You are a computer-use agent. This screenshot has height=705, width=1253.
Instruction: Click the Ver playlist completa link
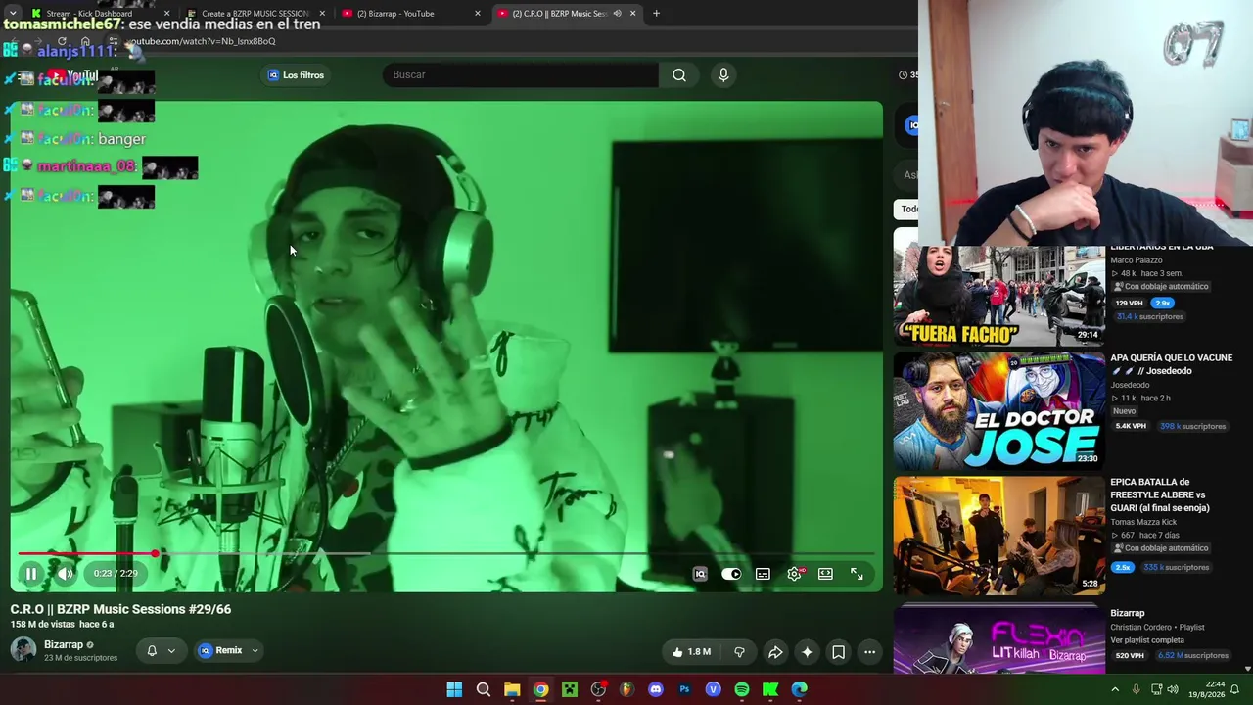pos(1147,640)
